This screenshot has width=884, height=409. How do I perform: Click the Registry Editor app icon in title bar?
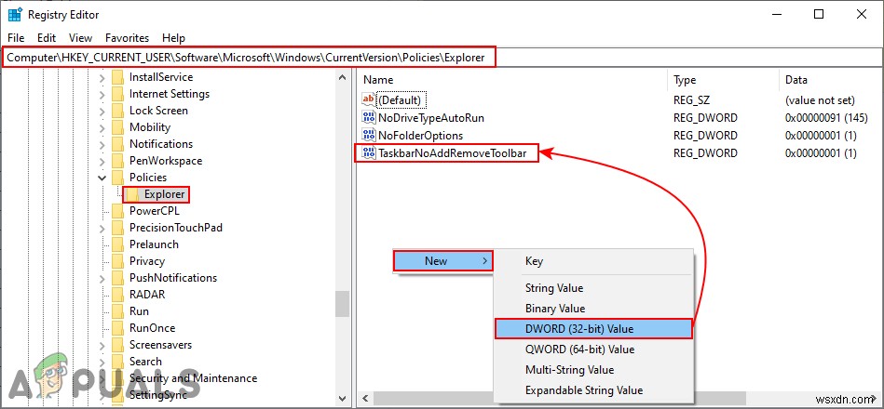pyautogui.click(x=14, y=15)
